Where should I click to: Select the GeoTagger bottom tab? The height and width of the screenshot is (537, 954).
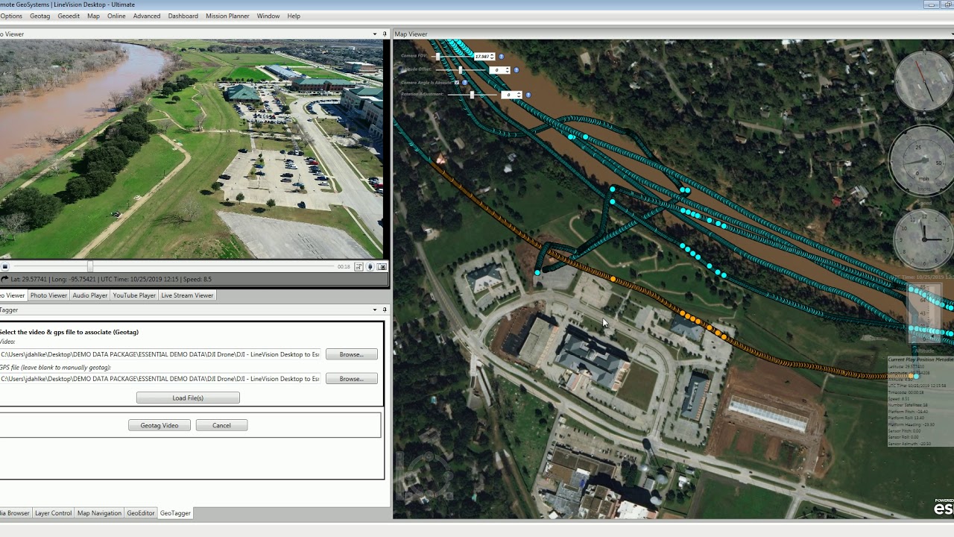click(175, 513)
